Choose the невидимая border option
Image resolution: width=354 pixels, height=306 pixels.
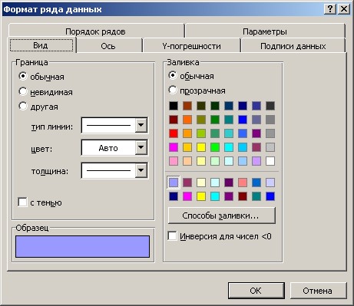(x=23, y=91)
